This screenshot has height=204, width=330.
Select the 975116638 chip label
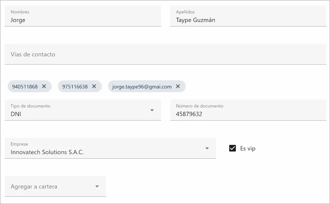(x=75, y=87)
